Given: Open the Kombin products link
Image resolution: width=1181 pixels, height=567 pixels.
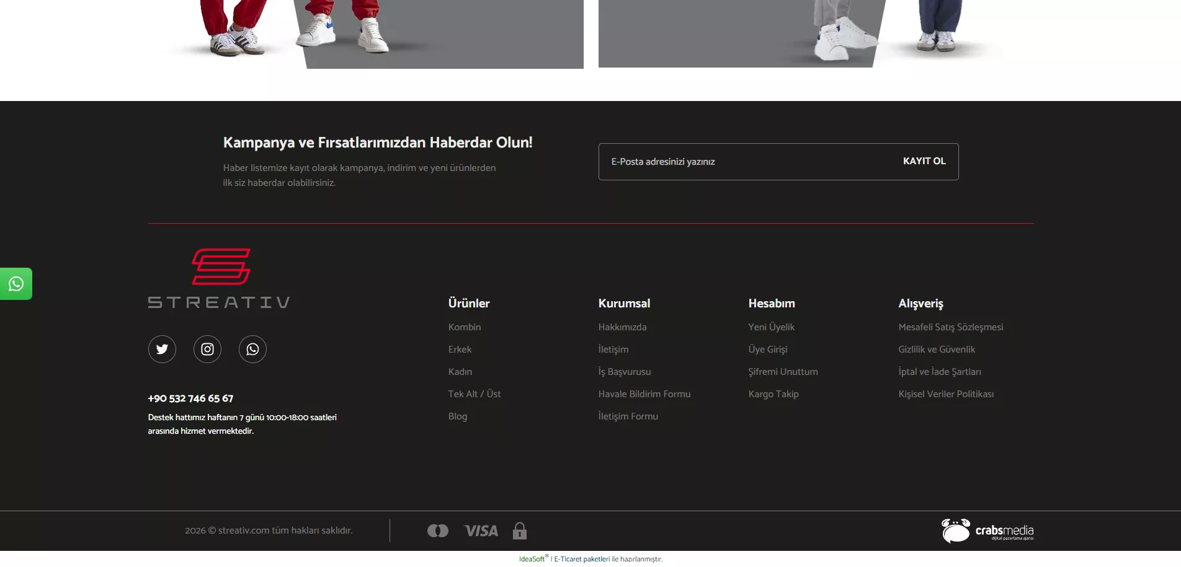Looking at the screenshot, I should tap(465, 327).
